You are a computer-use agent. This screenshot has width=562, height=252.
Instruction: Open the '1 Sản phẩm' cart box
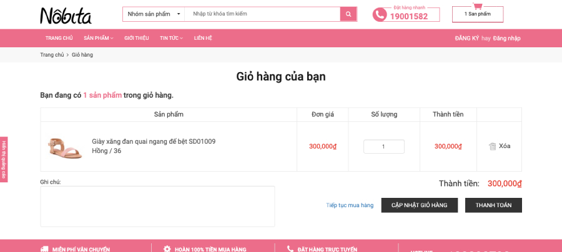pos(478,14)
